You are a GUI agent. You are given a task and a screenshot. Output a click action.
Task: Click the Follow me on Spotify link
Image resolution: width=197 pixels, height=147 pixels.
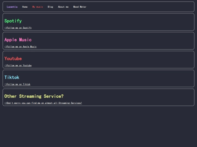(x=18, y=28)
